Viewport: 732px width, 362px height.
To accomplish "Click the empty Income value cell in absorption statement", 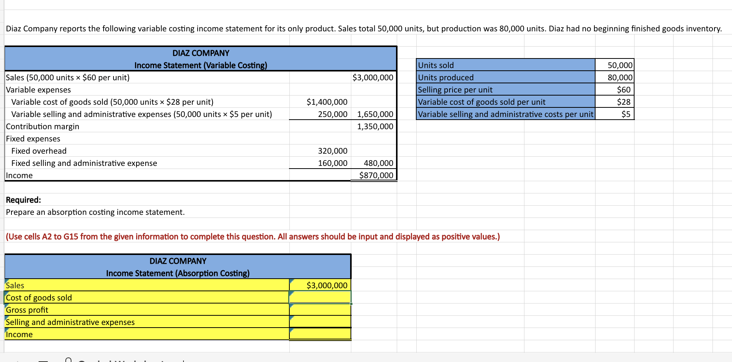I will [x=320, y=334].
